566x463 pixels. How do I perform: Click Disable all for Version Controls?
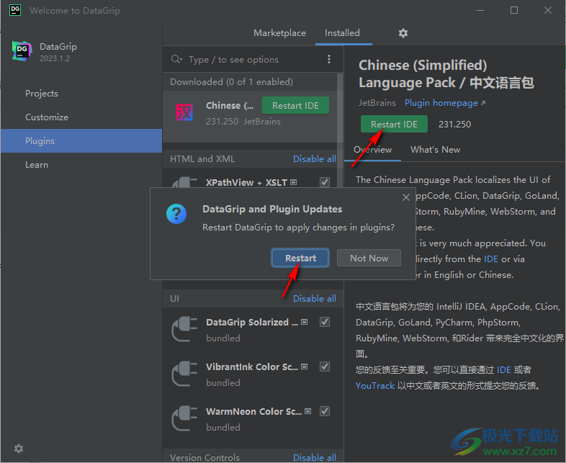click(x=315, y=457)
